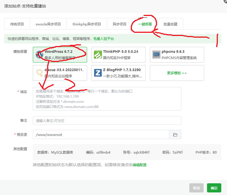
Task: Click the 账号: sqlcK84Kf text
Action: [x=136, y=152]
